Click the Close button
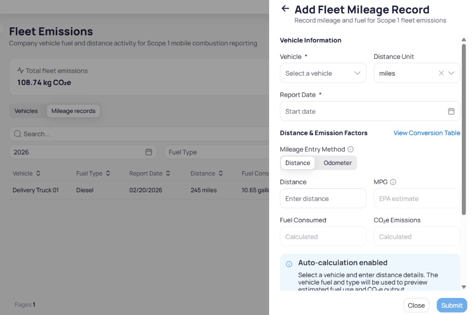Viewport: 472px width, 315px height. (x=416, y=305)
